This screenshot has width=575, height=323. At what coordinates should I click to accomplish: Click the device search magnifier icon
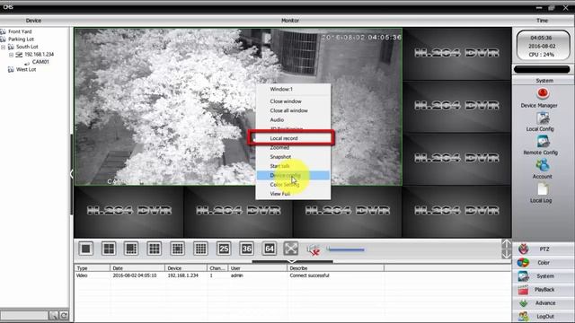54,315
